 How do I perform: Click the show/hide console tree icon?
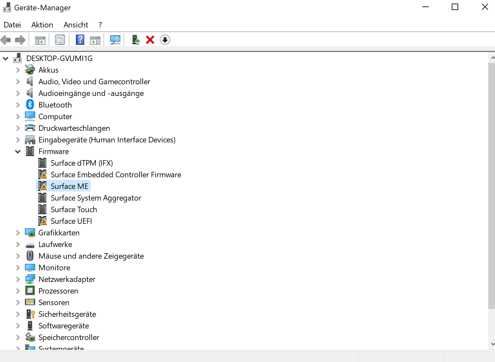coord(40,40)
